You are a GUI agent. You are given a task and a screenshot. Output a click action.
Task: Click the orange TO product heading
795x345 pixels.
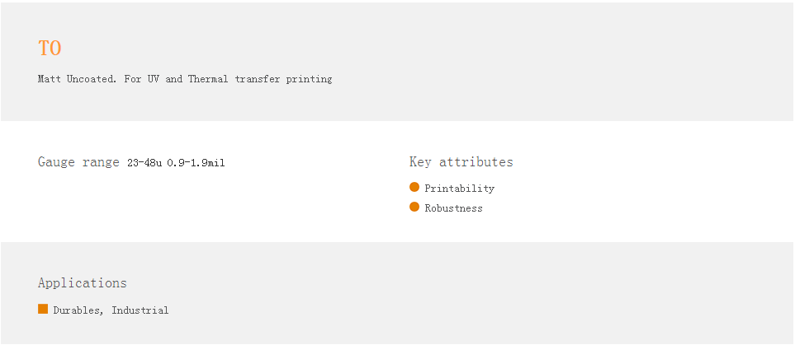point(50,49)
